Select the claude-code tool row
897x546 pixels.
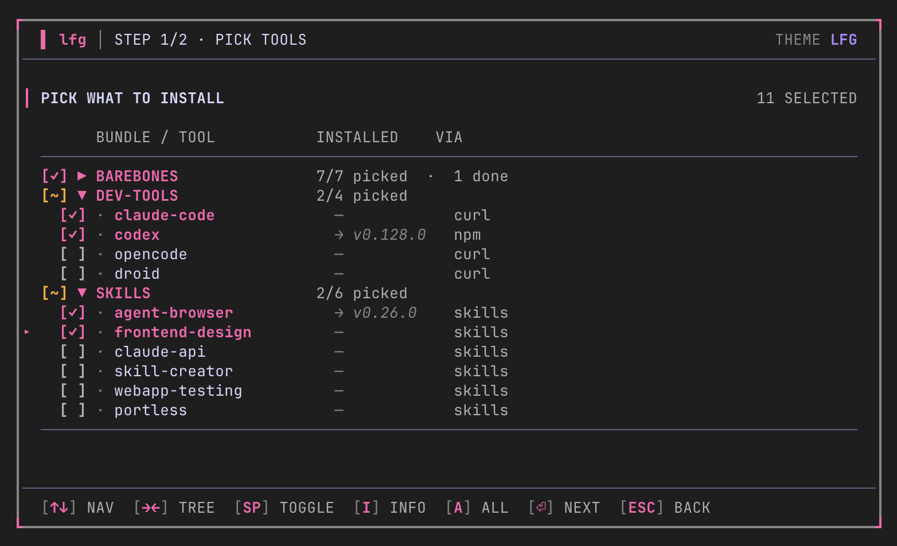449,215
